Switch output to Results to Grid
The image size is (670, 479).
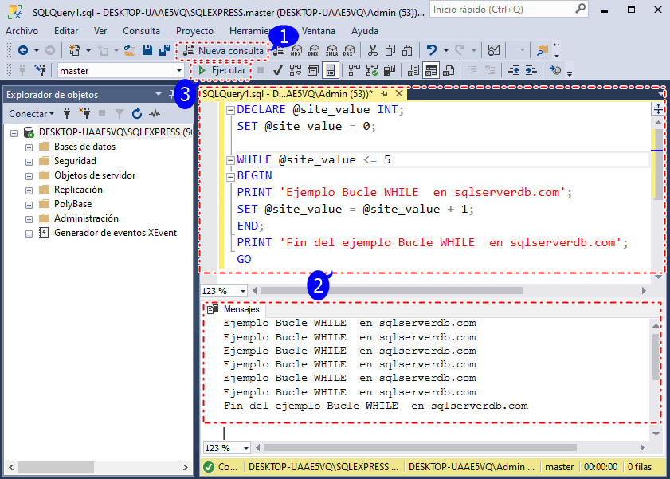coord(431,70)
